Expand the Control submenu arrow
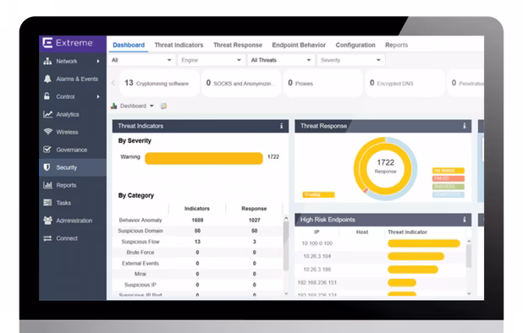 pos(98,96)
